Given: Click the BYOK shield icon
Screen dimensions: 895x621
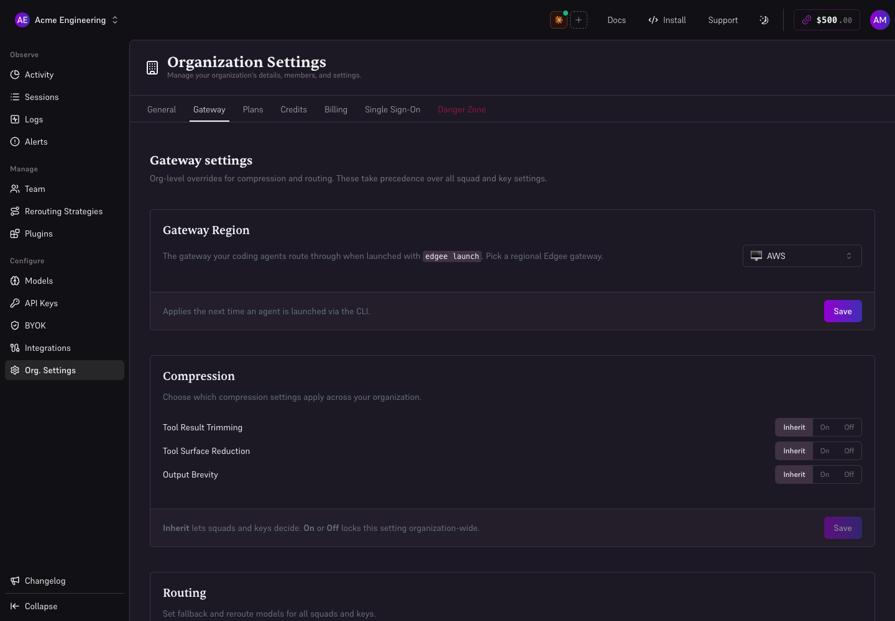Looking at the screenshot, I should click(x=15, y=325).
